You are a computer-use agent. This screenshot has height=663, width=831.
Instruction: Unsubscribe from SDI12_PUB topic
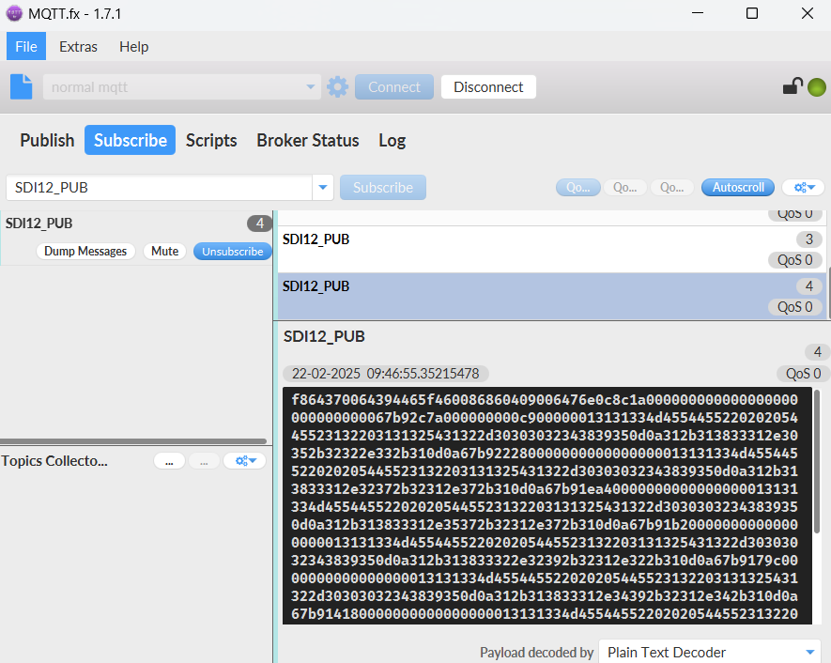tap(232, 252)
